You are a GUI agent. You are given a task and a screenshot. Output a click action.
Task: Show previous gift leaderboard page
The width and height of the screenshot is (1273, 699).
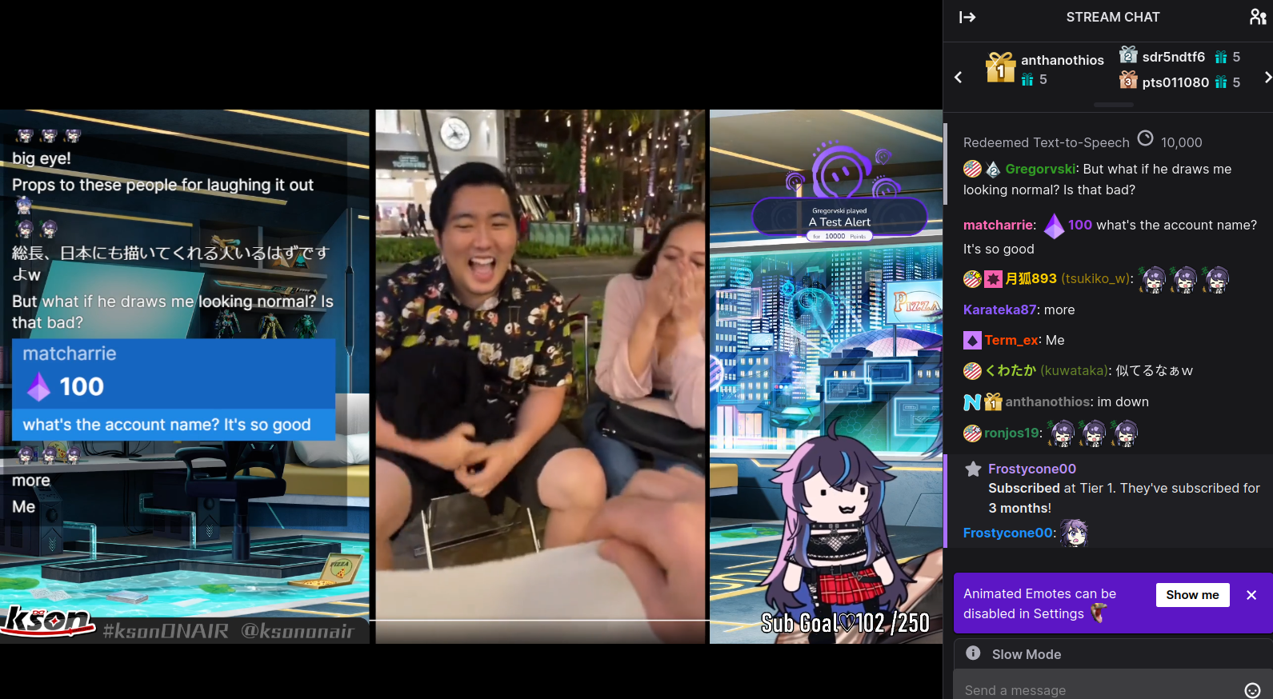pyautogui.click(x=958, y=78)
